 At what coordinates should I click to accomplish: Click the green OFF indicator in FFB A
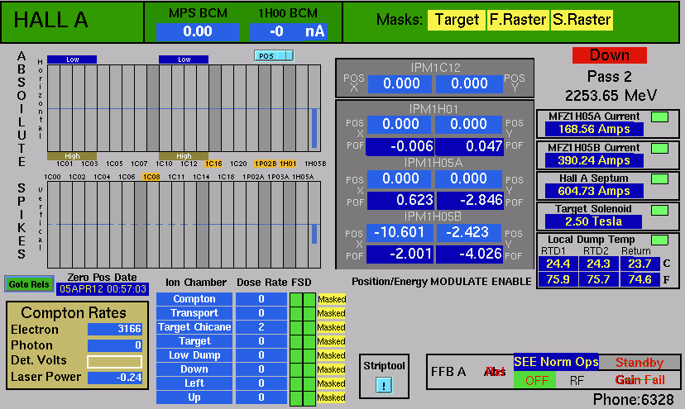click(x=535, y=380)
